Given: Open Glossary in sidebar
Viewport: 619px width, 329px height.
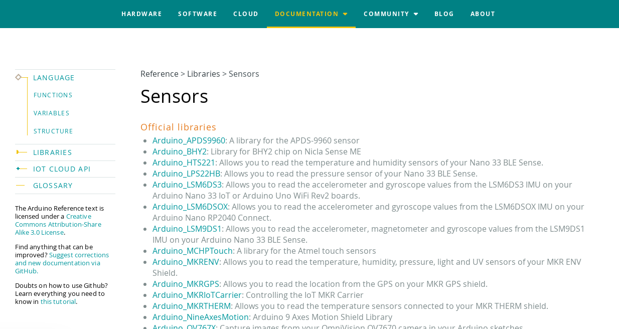Looking at the screenshot, I should pyautogui.click(x=53, y=186).
